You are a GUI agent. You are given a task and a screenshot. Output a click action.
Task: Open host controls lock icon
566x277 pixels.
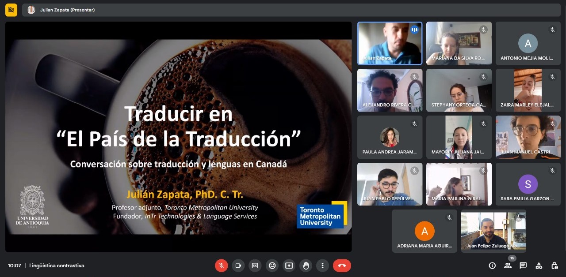[554, 266]
